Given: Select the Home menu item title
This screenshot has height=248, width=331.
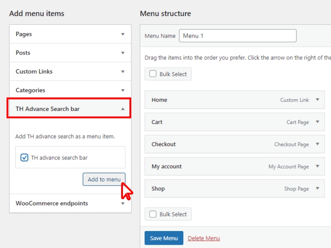Looking at the screenshot, I should tap(159, 100).
